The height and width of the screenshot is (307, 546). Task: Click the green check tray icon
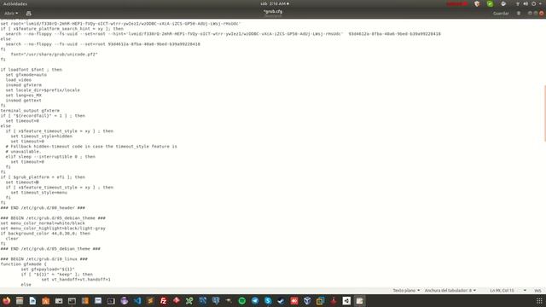click(490, 3)
